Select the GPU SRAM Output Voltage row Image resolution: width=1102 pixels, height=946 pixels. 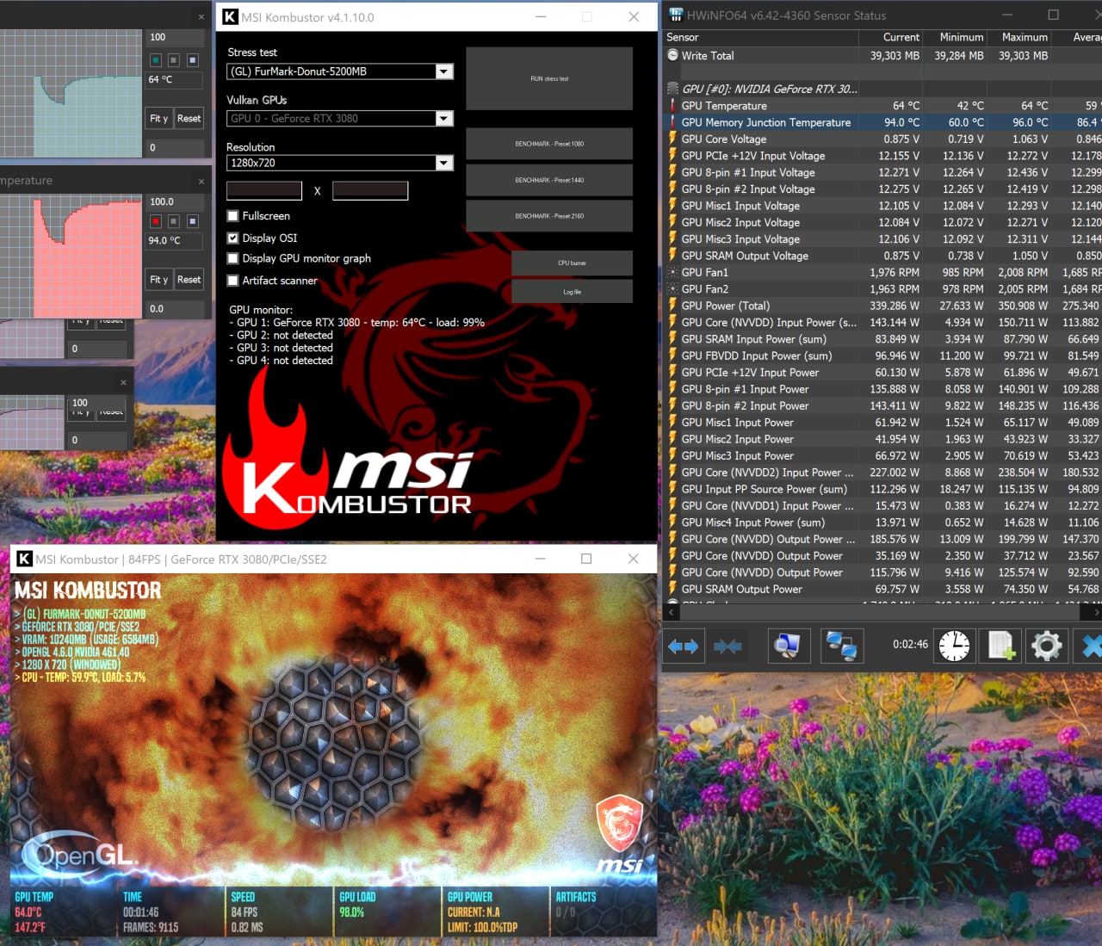pyautogui.click(x=882, y=256)
